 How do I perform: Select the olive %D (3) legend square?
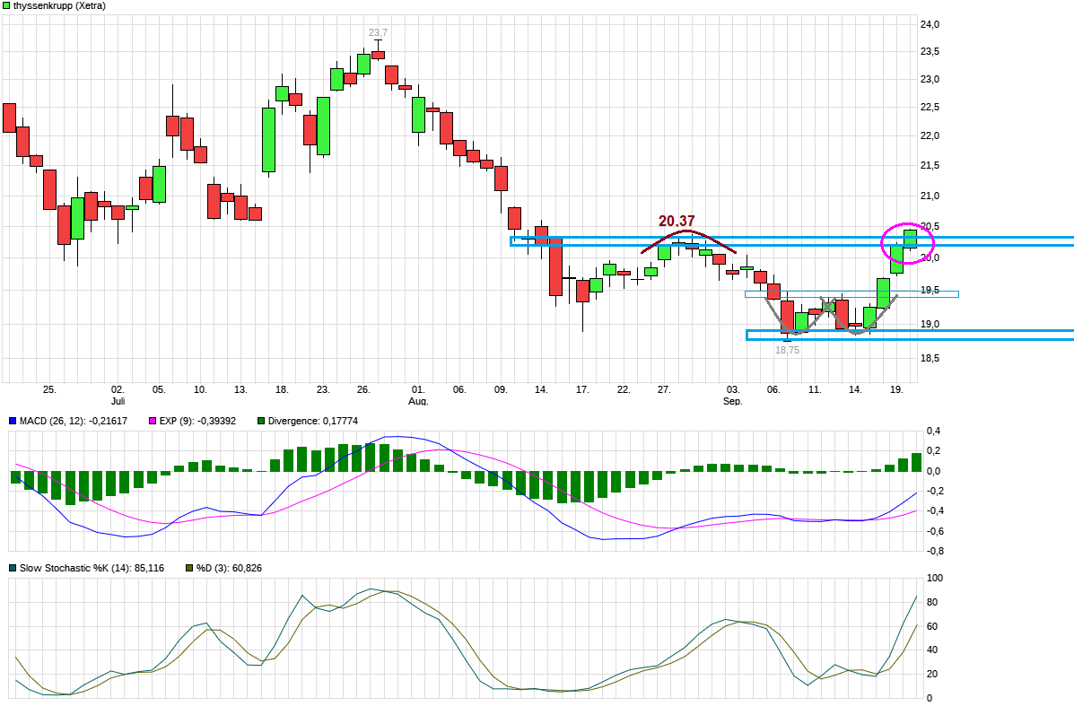(188, 567)
